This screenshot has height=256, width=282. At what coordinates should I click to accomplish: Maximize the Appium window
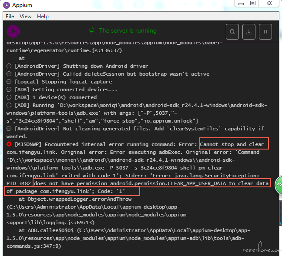253,3
